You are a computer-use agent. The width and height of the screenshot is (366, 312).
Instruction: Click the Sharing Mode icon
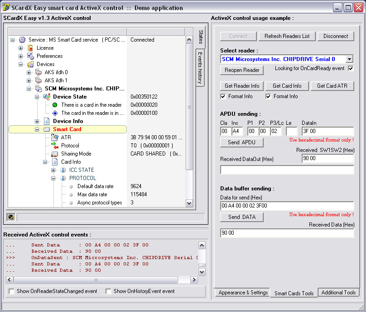click(x=55, y=154)
